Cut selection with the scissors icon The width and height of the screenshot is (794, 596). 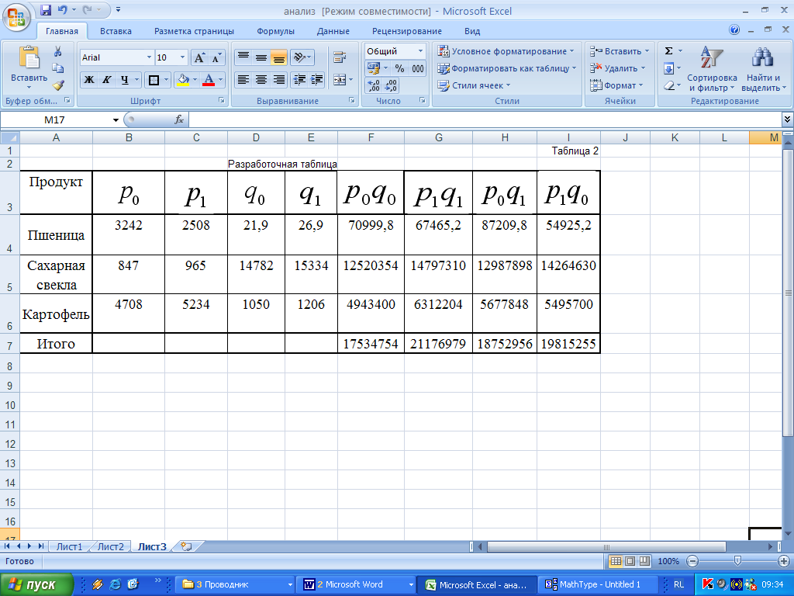57,51
